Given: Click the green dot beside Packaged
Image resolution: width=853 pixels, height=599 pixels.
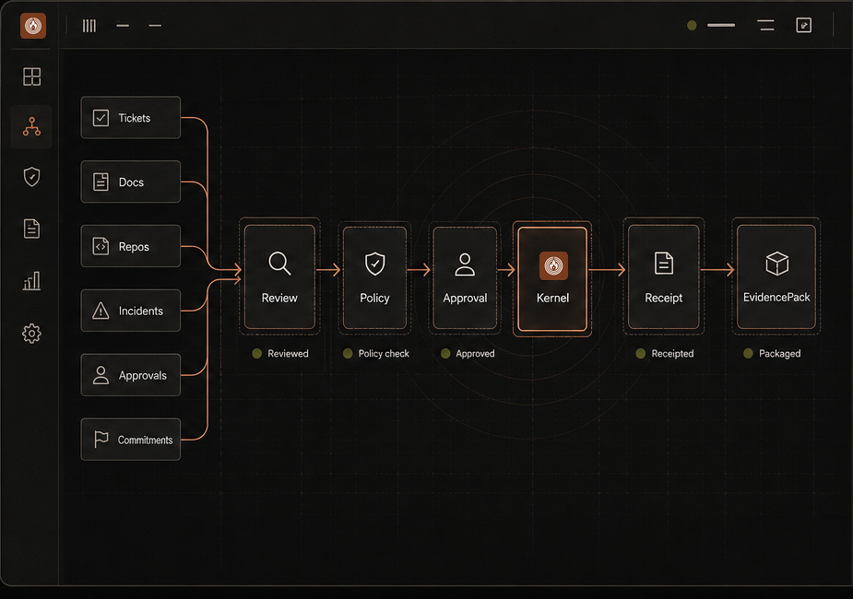Looking at the screenshot, I should 748,353.
